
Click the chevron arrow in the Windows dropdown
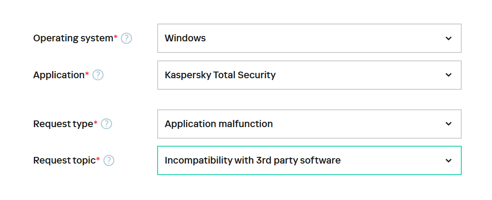point(448,38)
